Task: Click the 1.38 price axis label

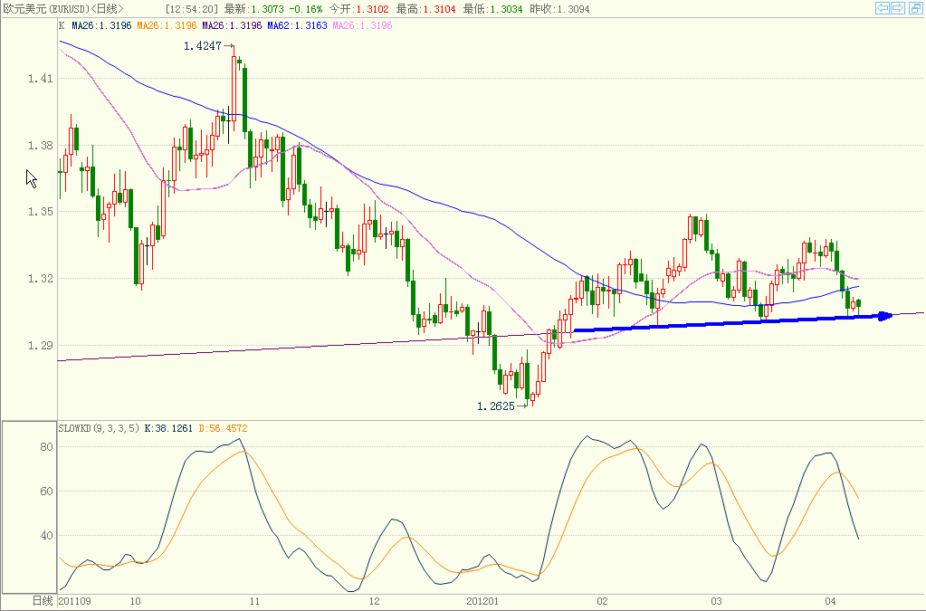Action: tap(41, 145)
